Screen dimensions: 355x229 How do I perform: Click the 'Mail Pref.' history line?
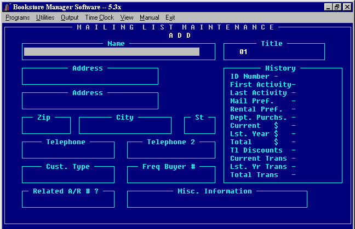point(263,101)
